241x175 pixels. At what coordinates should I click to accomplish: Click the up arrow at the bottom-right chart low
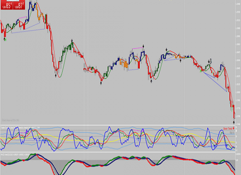click(x=234, y=122)
